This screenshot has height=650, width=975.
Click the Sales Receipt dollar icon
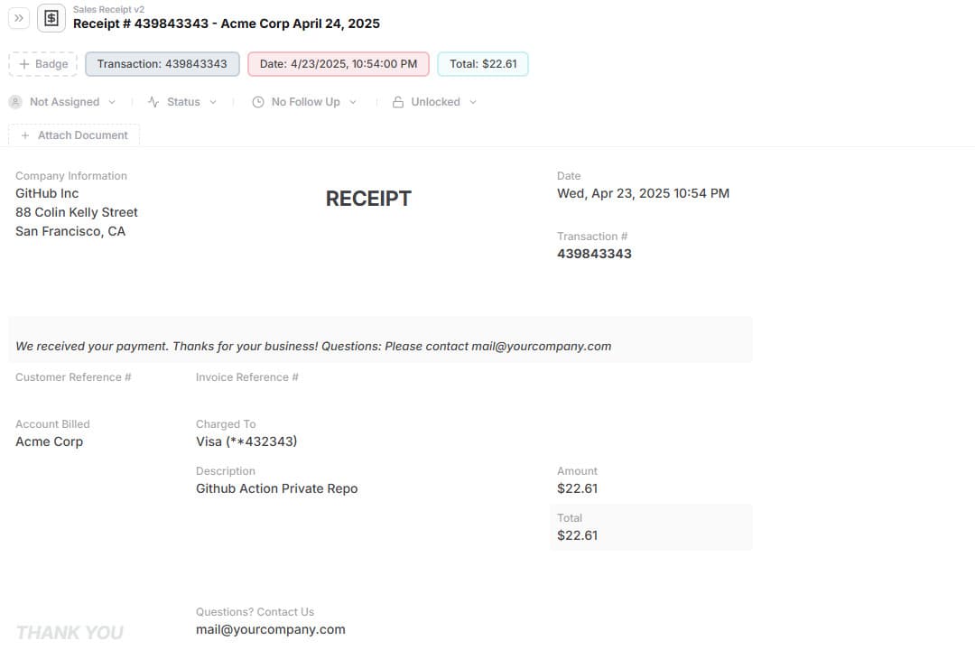(51, 18)
